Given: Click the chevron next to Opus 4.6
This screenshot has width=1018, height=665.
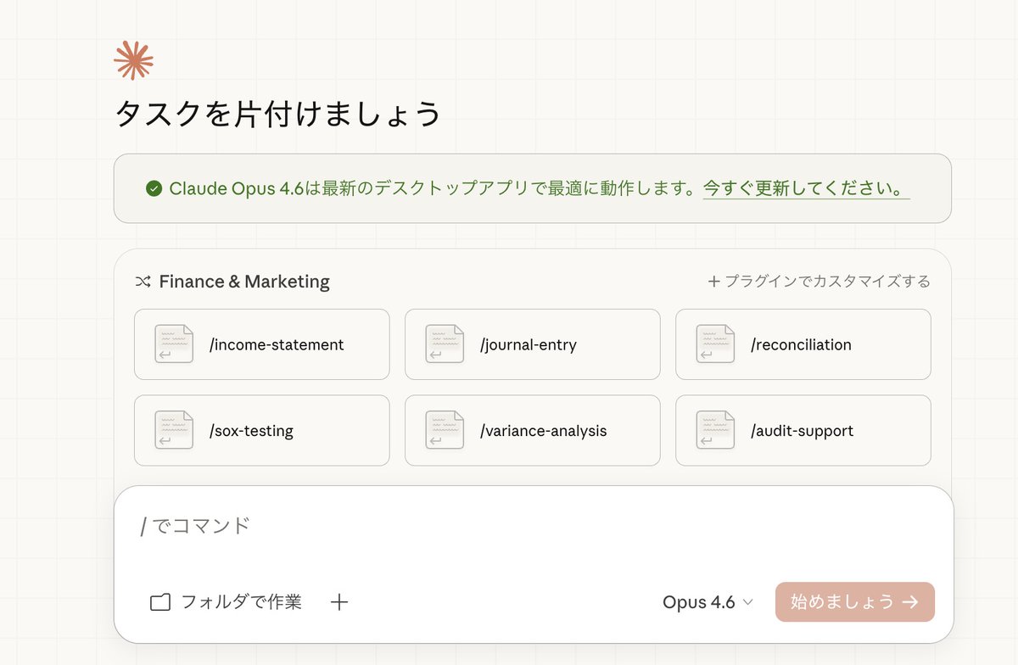Looking at the screenshot, I should pos(747,602).
